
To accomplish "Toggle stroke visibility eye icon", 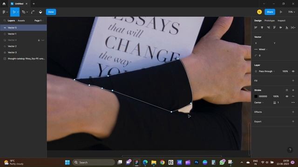I will pos(287,96).
